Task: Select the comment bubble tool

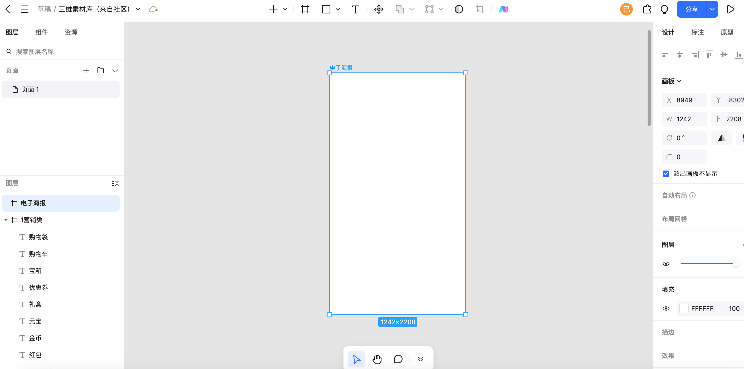Action: [398, 359]
